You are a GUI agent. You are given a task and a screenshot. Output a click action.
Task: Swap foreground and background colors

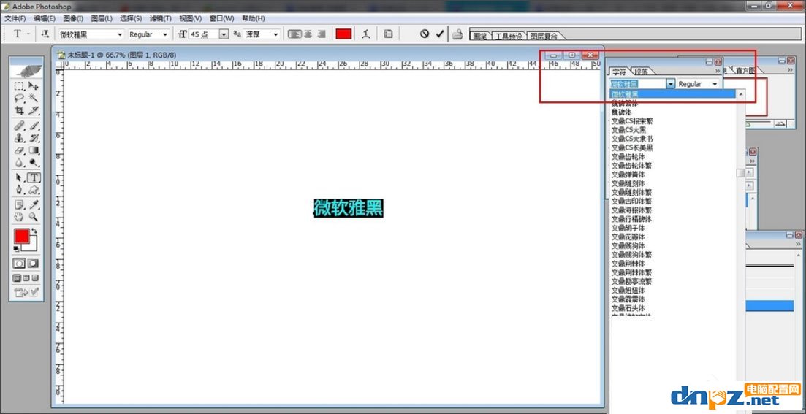(34, 231)
